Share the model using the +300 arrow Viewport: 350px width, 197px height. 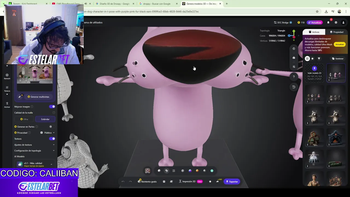217,181
